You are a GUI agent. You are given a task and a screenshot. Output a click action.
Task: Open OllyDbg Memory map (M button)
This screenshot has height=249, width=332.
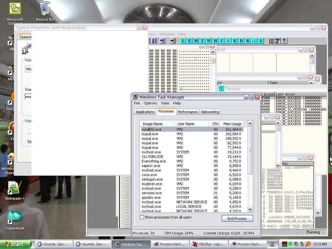tap(196, 41)
